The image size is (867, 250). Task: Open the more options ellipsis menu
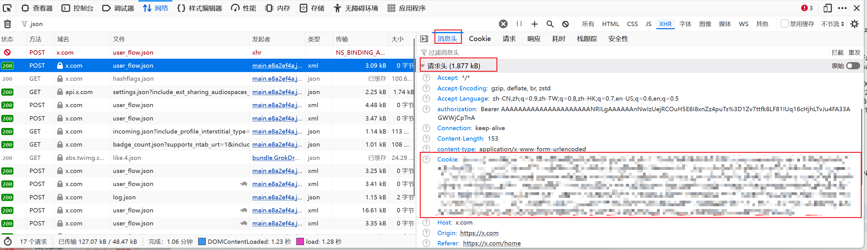click(x=842, y=8)
